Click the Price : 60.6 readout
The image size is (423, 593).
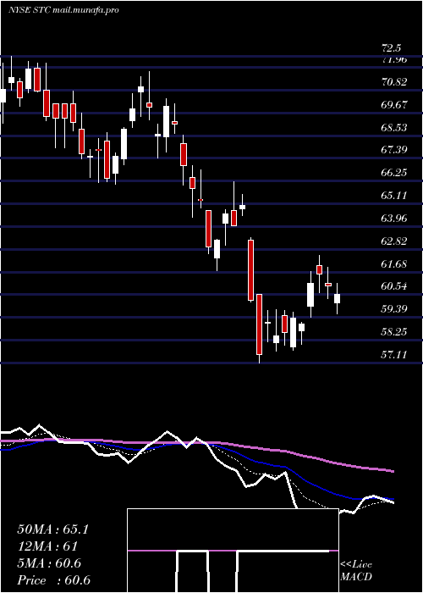(53, 580)
